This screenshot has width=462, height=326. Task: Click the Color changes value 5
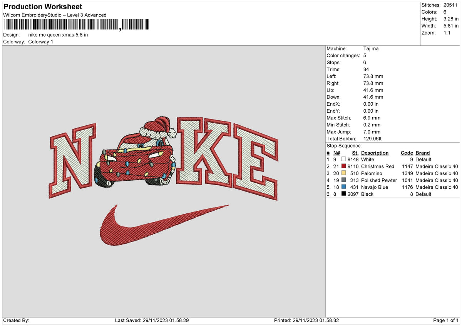click(365, 55)
